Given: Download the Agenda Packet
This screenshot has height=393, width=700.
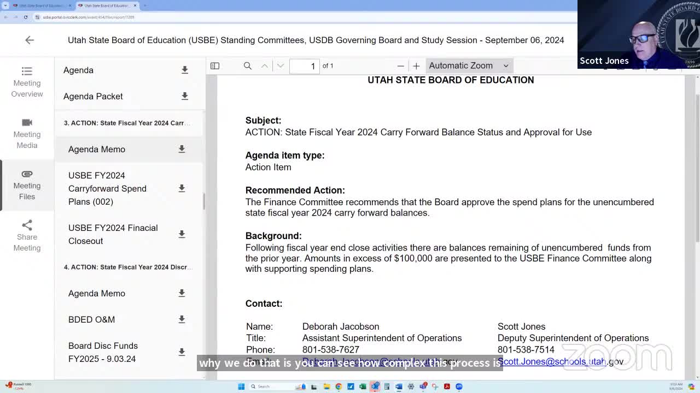Looking at the screenshot, I should point(185,96).
